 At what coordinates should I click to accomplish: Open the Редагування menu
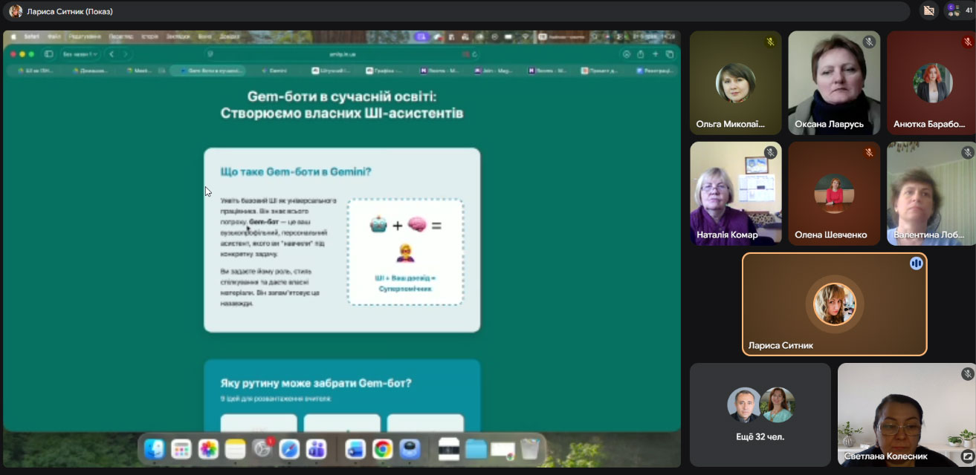pos(85,36)
